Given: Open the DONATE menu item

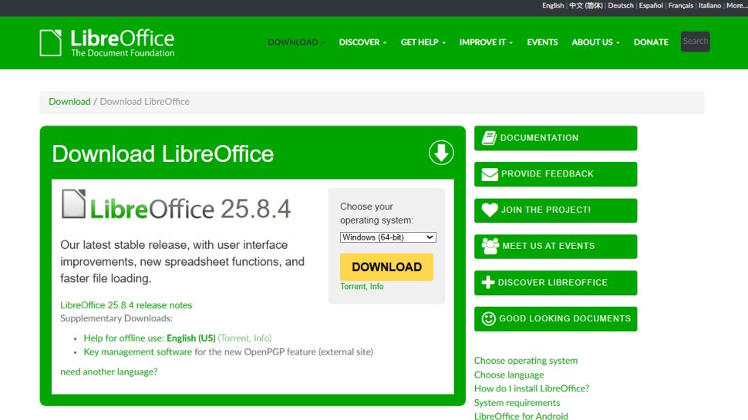Looking at the screenshot, I should coord(651,42).
